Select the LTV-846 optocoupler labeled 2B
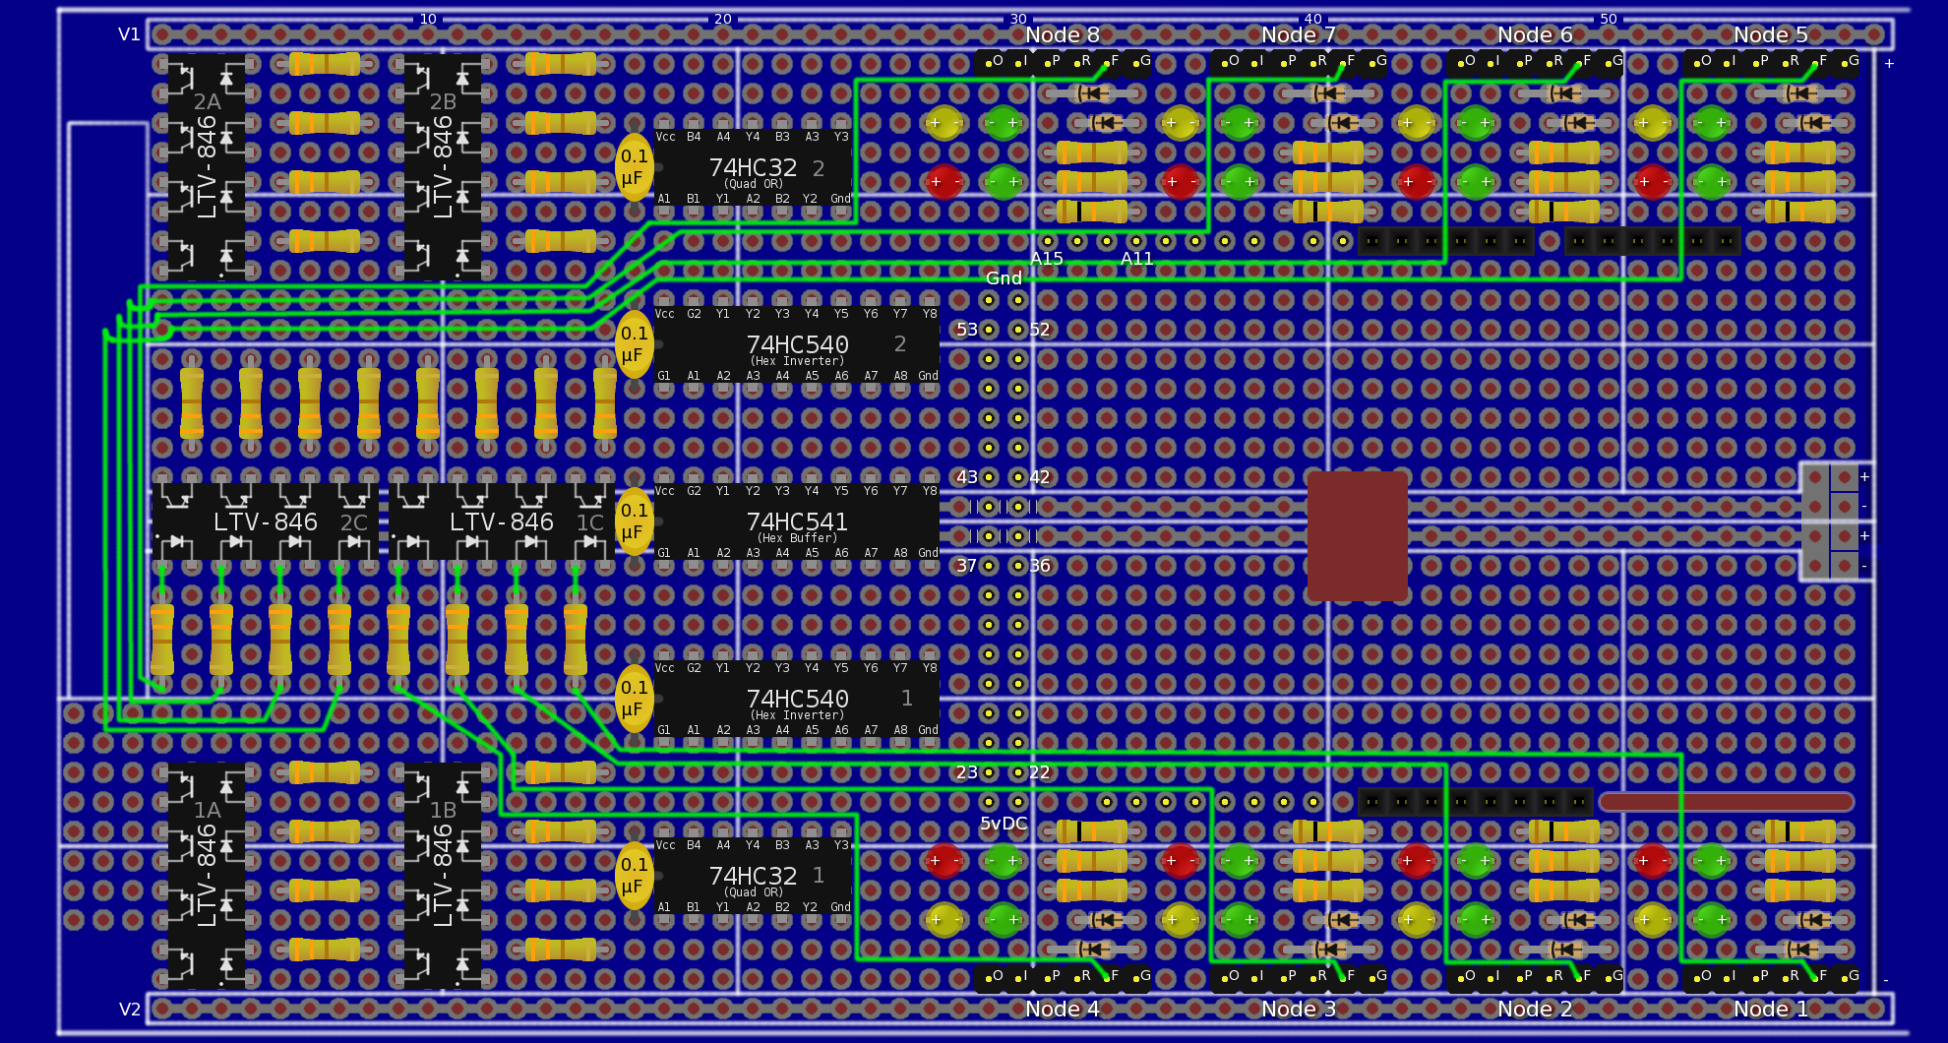Screen dimensions: 1948x1043 (443, 167)
